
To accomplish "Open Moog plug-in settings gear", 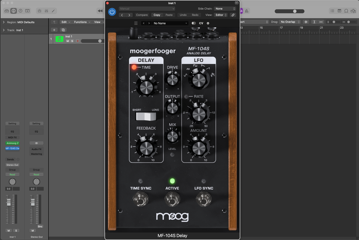I will [208, 23].
